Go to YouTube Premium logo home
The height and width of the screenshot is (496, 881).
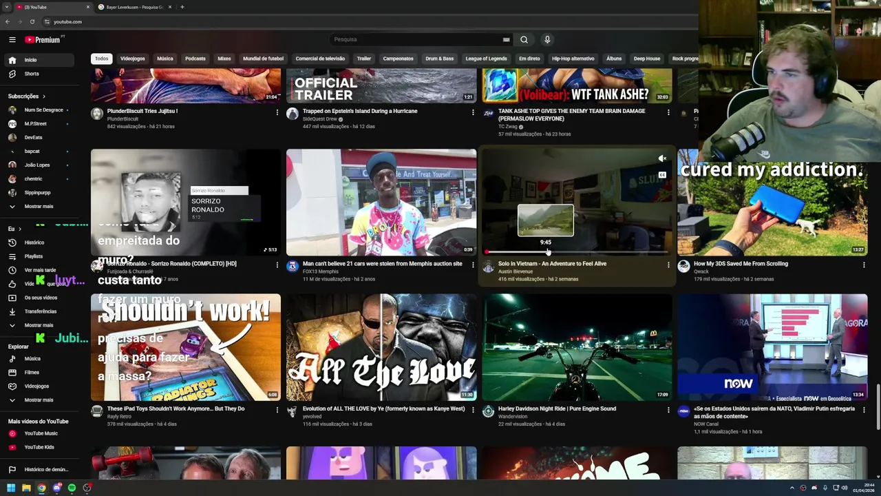coord(43,40)
